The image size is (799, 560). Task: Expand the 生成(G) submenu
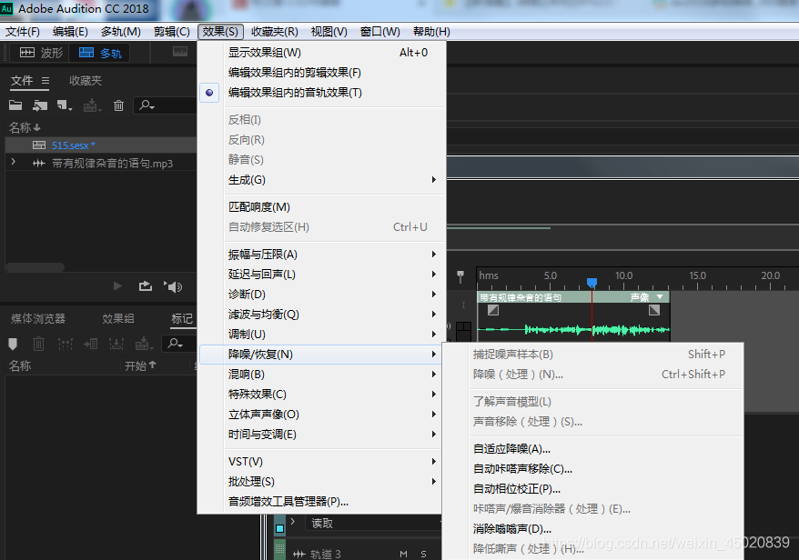tap(322, 180)
